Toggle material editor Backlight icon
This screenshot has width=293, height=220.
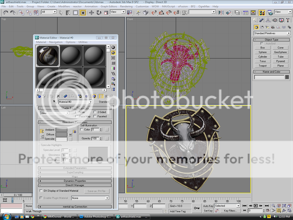tap(113, 53)
